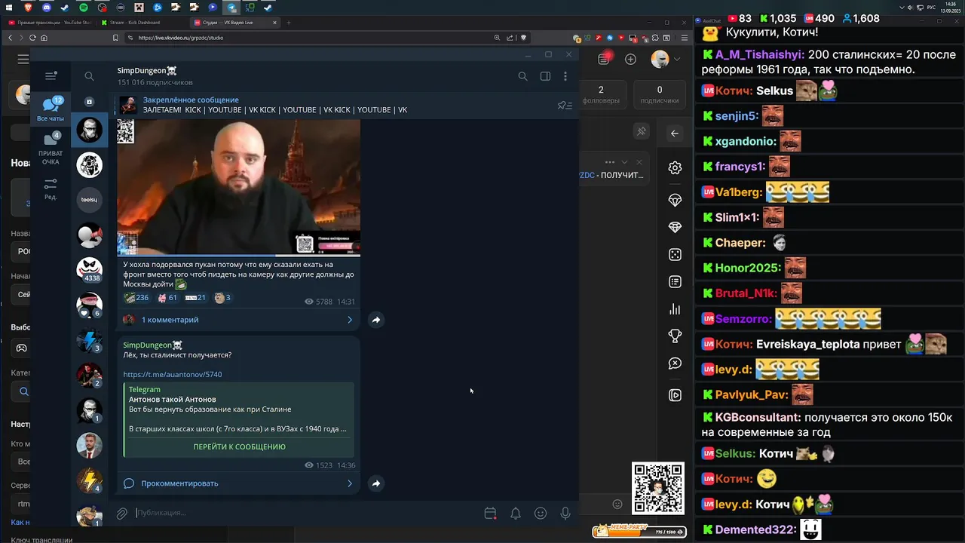Show the pinned messages list icon
The width and height of the screenshot is (965, 543).
point(565,106)
